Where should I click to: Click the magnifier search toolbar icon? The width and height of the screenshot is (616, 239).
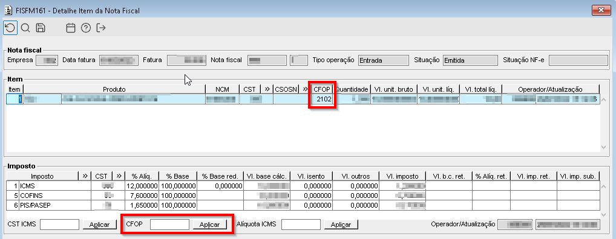25,28
